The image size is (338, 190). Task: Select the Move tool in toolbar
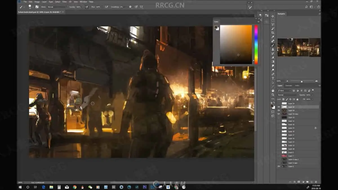click(273, 16)
